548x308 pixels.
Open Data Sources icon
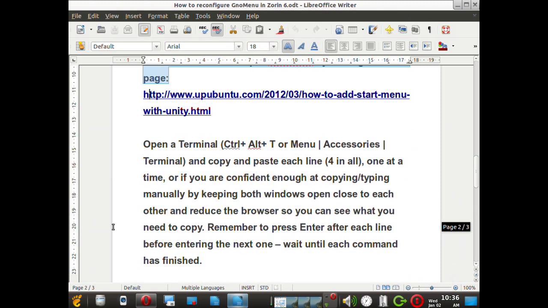tap(415, 30)
